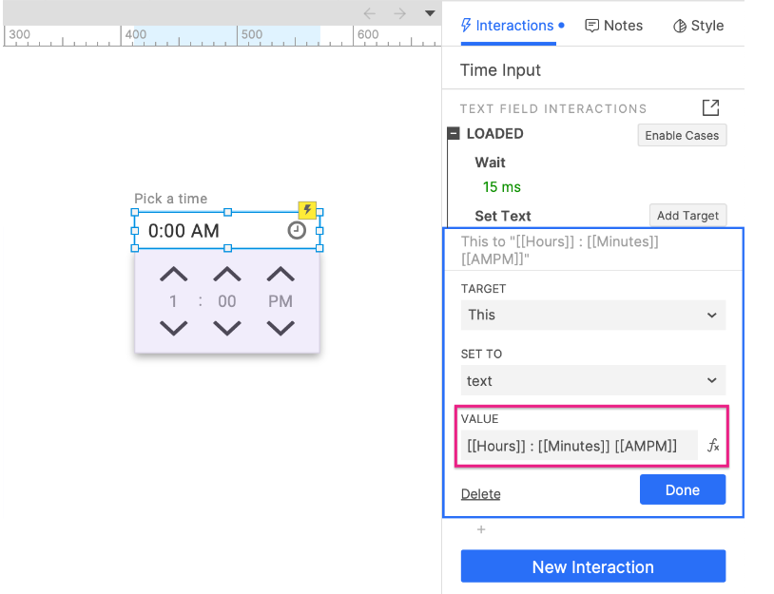
Task: Switch to the Style tab
Action: 698,26
